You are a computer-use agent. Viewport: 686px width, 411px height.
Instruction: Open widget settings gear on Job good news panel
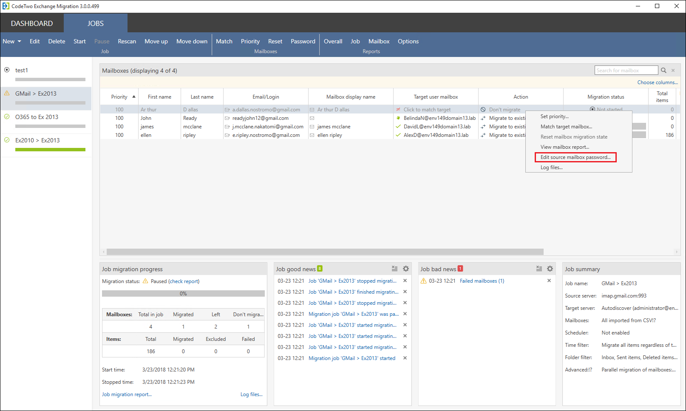click(x=405, y=269)
